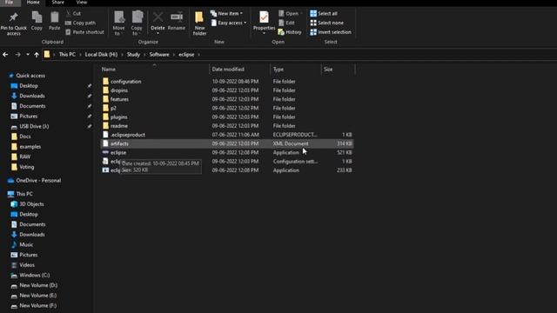This screenshot has height=313, width=557.
Task: Open Quick access in navigation pane
Action: (x=30, y=76)
